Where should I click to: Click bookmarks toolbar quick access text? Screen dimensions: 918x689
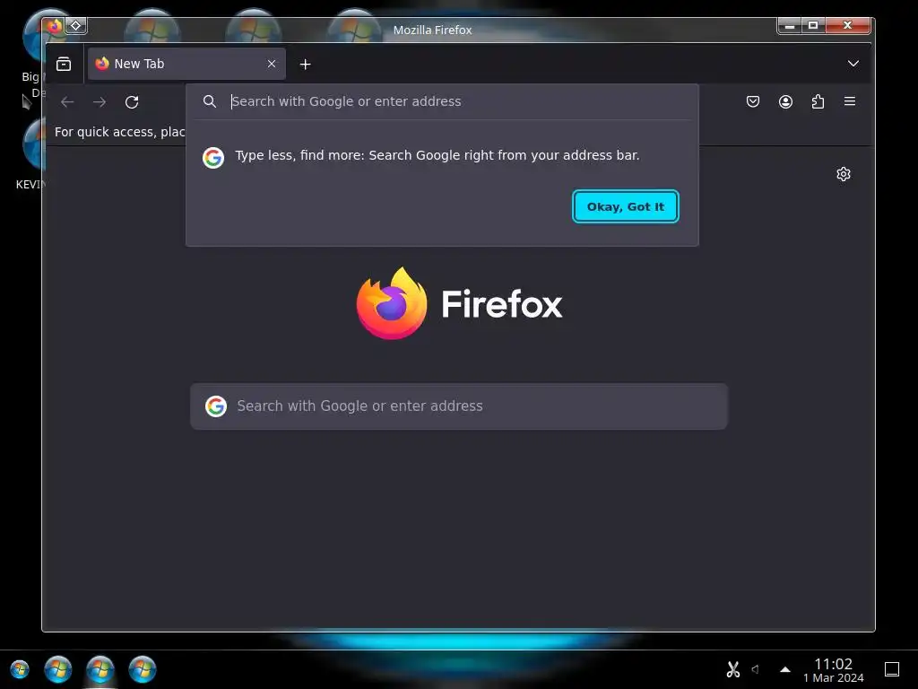(x=119, y=132)
